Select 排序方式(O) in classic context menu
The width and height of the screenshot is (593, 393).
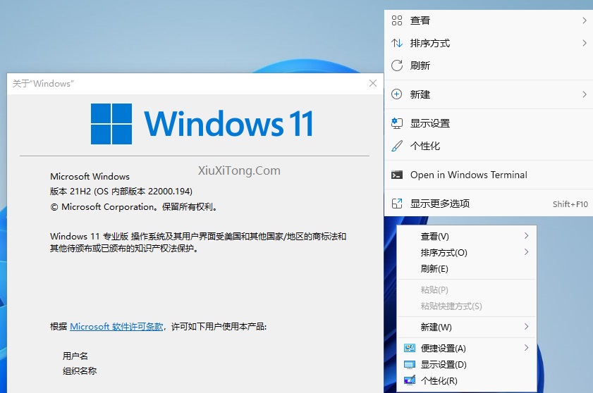467,252
